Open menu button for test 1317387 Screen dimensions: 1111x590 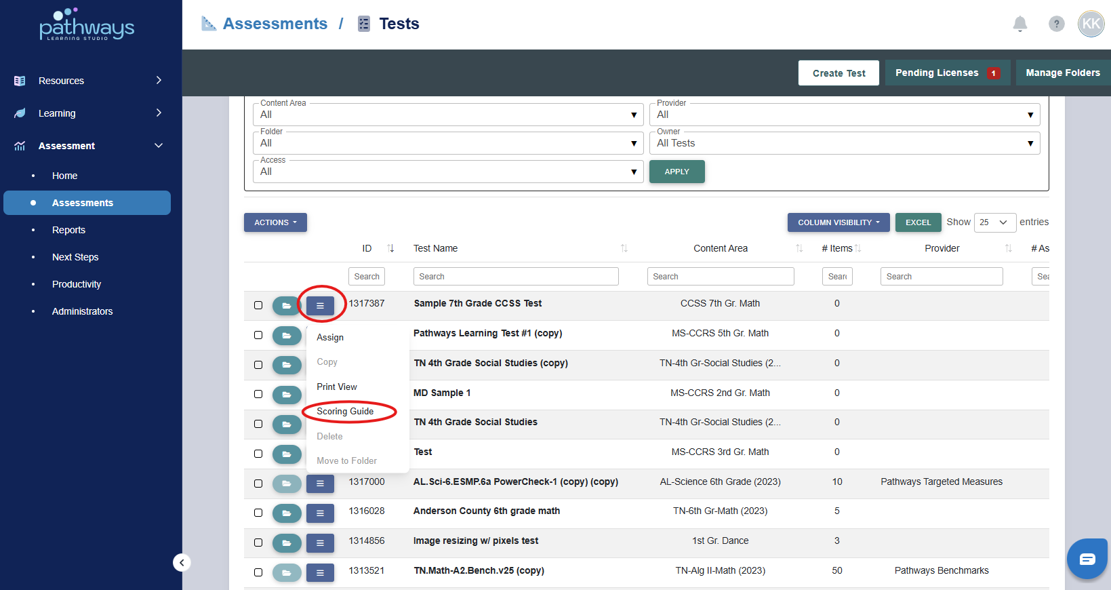(x=320, y=306)
